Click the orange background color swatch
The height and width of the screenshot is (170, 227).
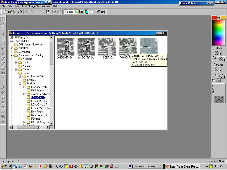223,17
